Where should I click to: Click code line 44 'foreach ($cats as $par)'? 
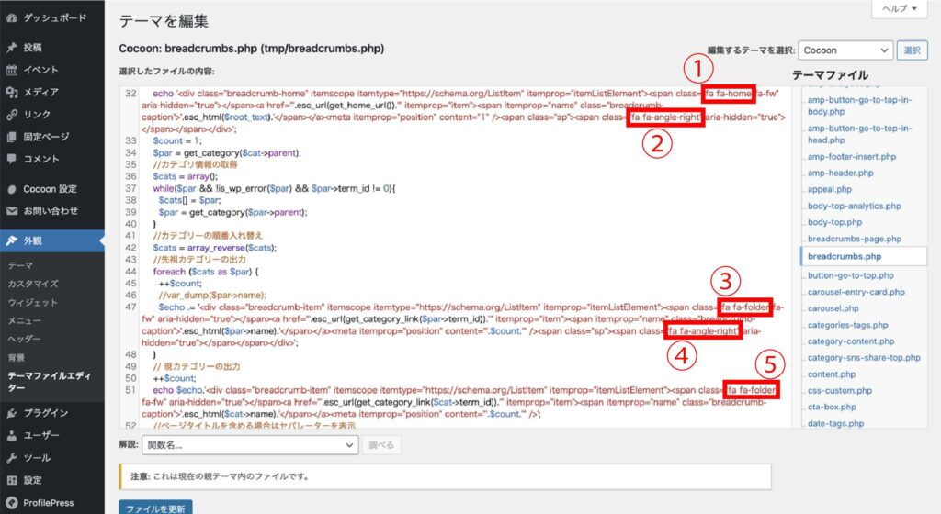[205, 272]
